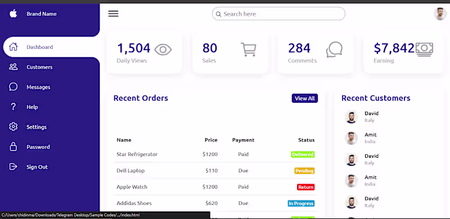Select Password in sidebar
Viewport: 450px width, 219px height.
tap(38, 147)
